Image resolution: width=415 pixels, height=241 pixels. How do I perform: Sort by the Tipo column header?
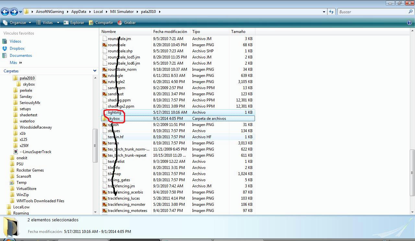pyautogui.click(x=210, y=32)
